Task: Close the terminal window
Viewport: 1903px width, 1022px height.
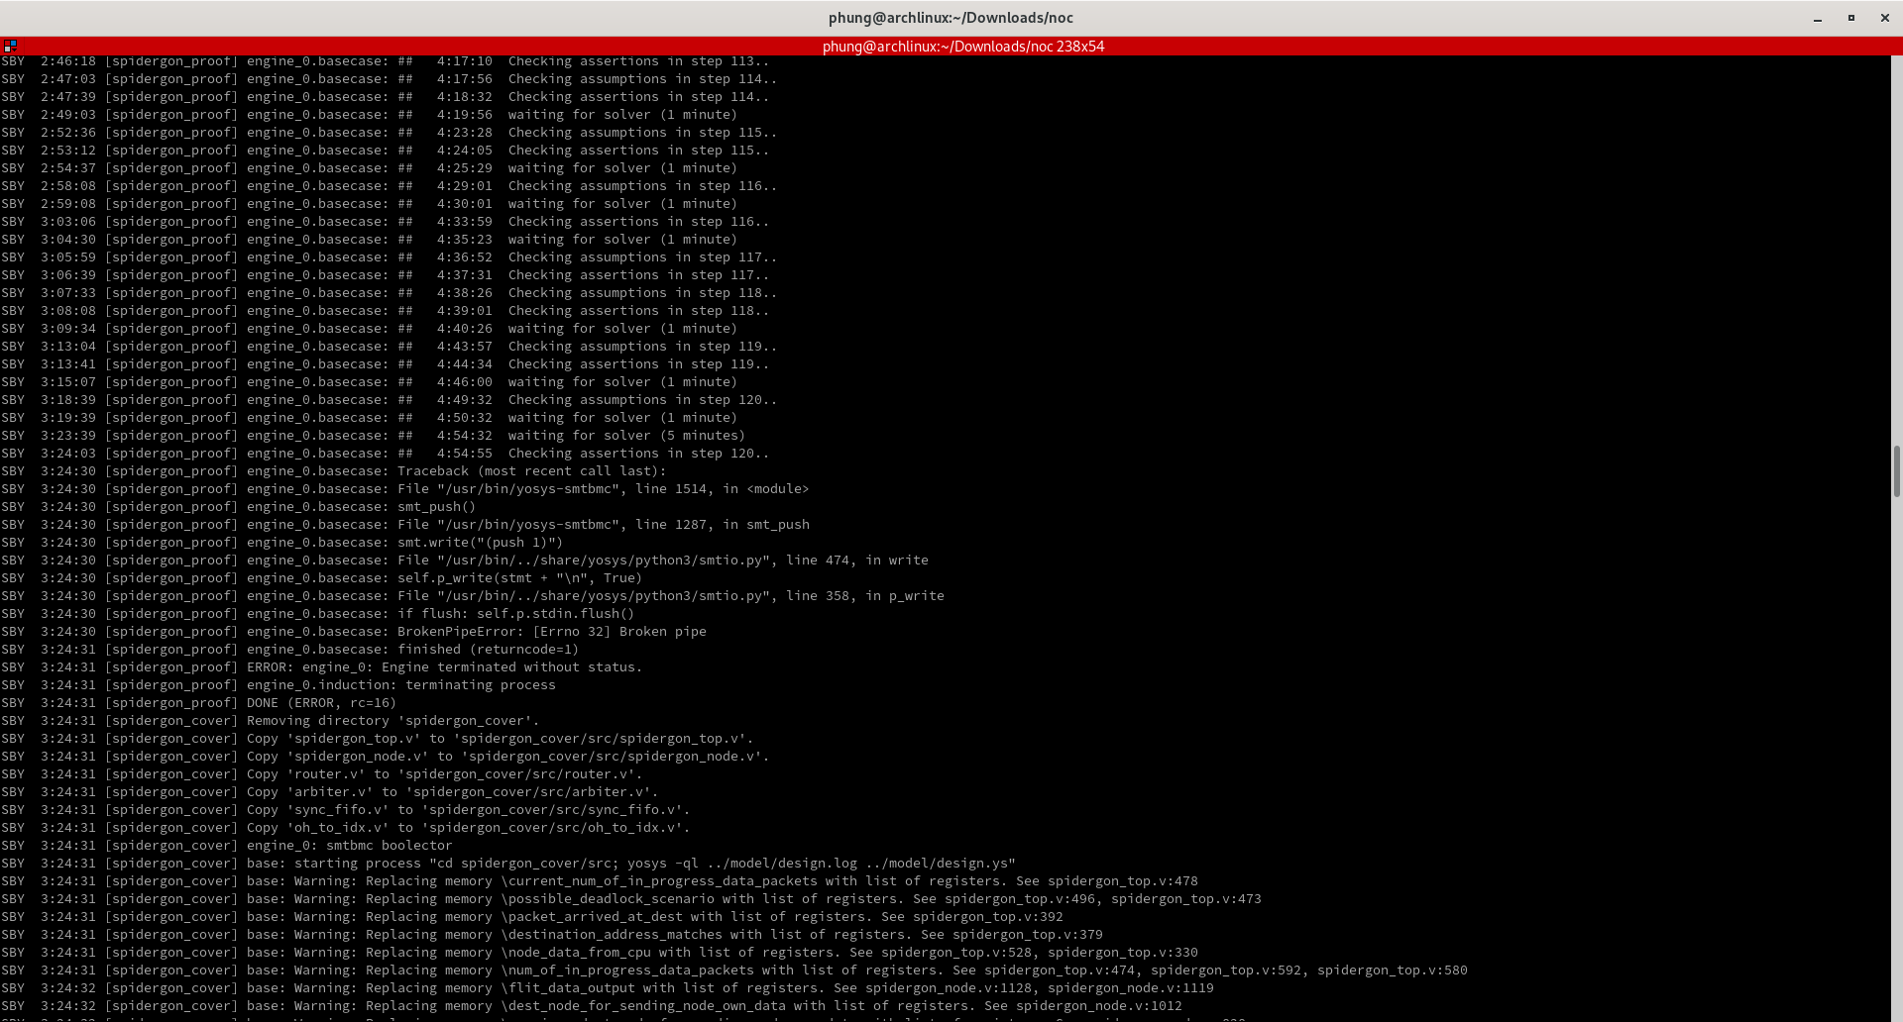Action: coord(1884,18)
